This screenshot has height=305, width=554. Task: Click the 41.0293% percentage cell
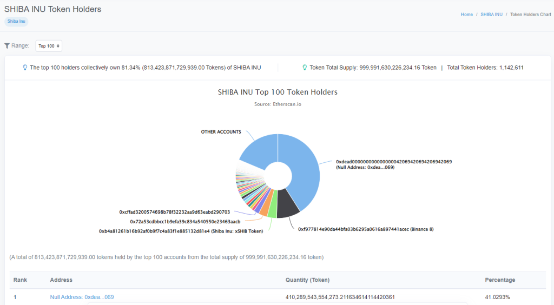pyautogui.click(x=498, y=297)
